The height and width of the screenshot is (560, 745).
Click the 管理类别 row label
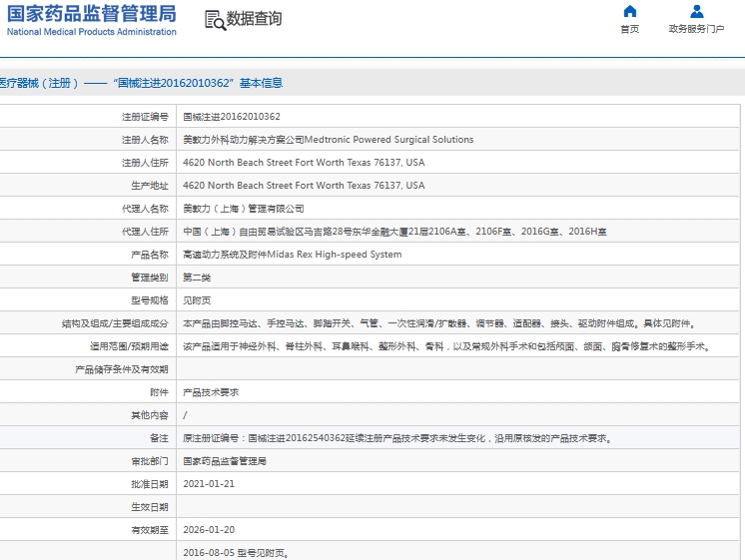(x=150, y=278)
